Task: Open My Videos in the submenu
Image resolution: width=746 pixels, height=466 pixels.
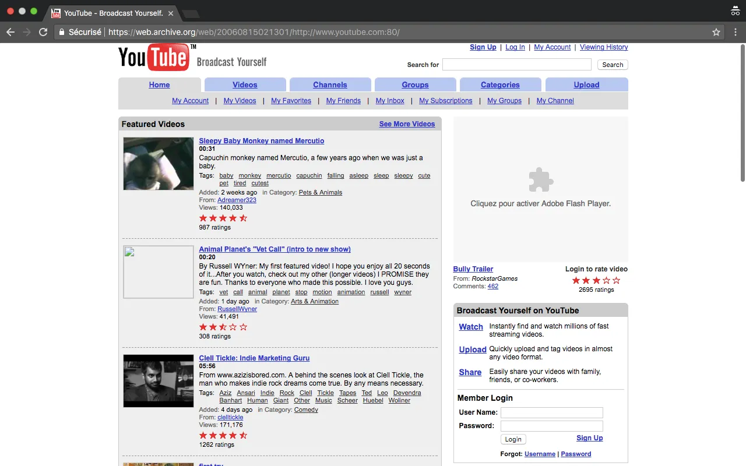Action: (x=240, y=101)
